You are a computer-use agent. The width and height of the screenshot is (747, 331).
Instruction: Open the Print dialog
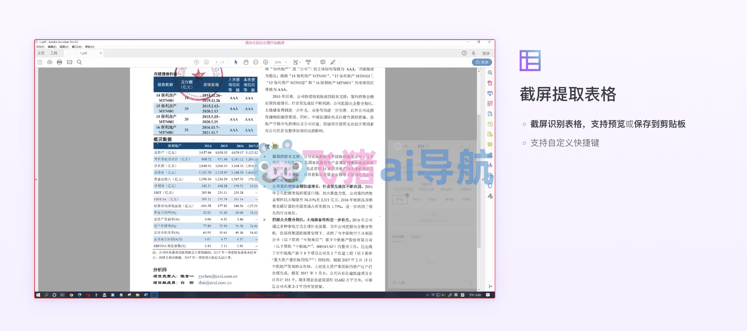(x=59, y=62)
